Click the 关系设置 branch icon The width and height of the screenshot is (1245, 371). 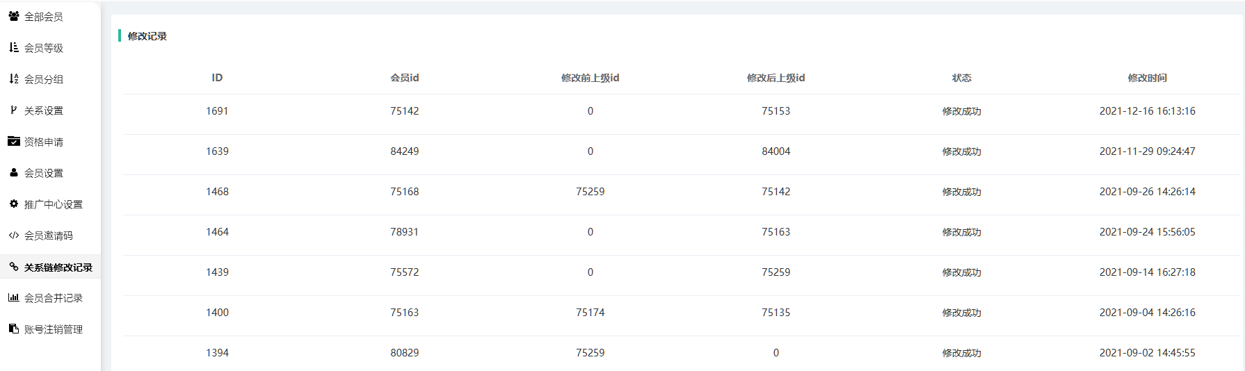[14, 110]
